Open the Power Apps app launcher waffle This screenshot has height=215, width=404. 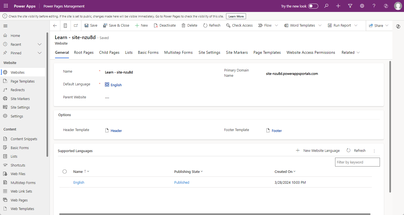6,6
